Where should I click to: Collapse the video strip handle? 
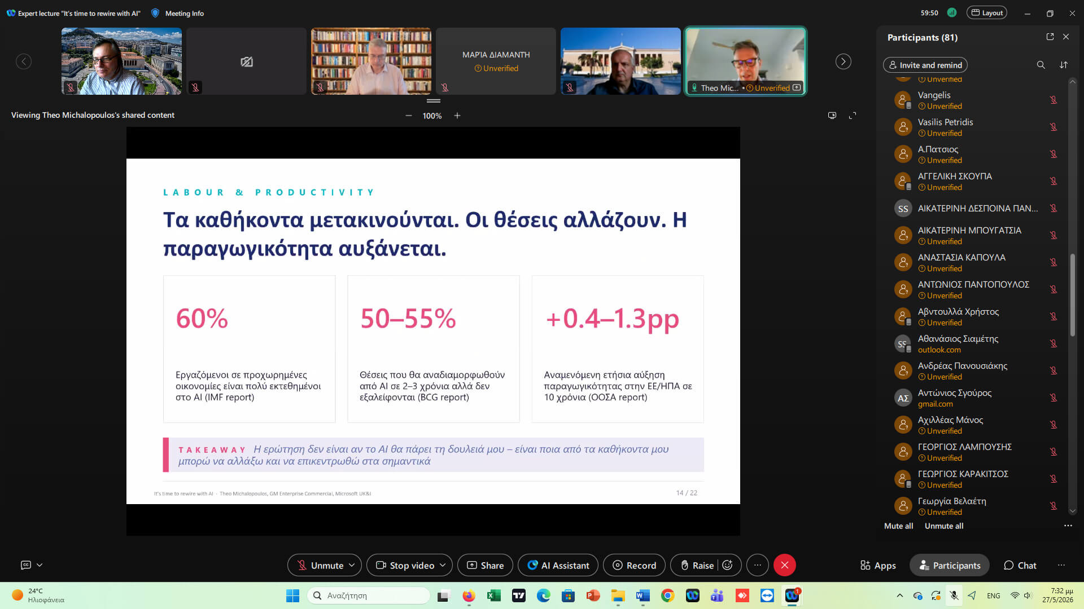click(433, 101)
